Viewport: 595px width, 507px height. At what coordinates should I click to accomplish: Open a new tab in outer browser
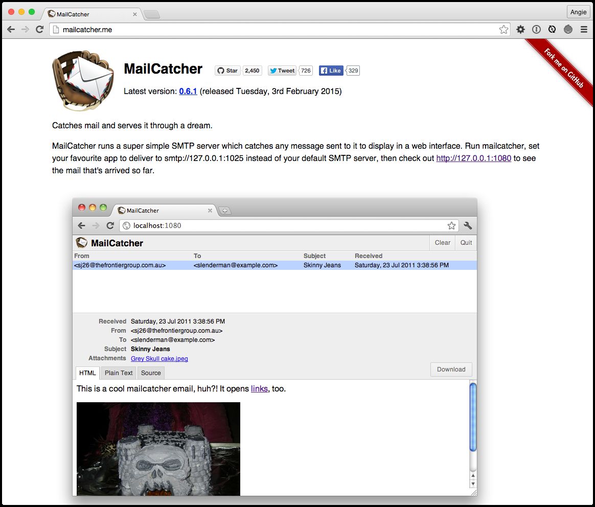click(152, 15)
